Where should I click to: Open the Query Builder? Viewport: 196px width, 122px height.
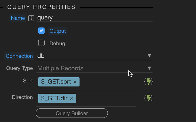[x=72, y=113]
